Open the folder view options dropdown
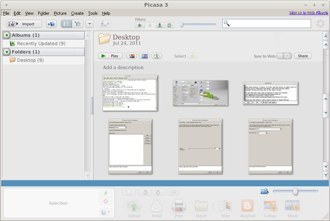The image size is (330, 221). 90,24
